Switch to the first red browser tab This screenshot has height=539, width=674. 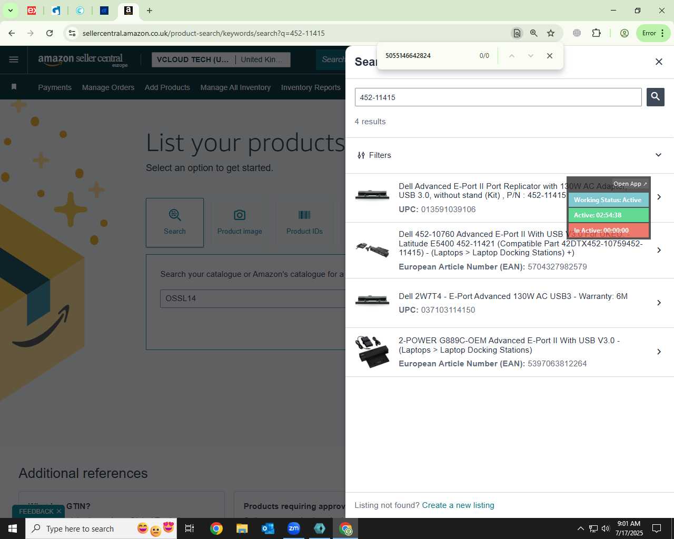pos(32,11)
